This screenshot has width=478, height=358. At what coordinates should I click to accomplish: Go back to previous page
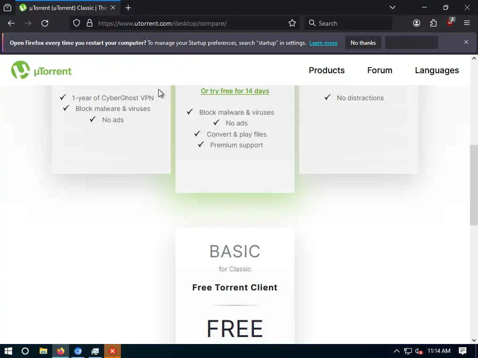click(x=11, y=23)
